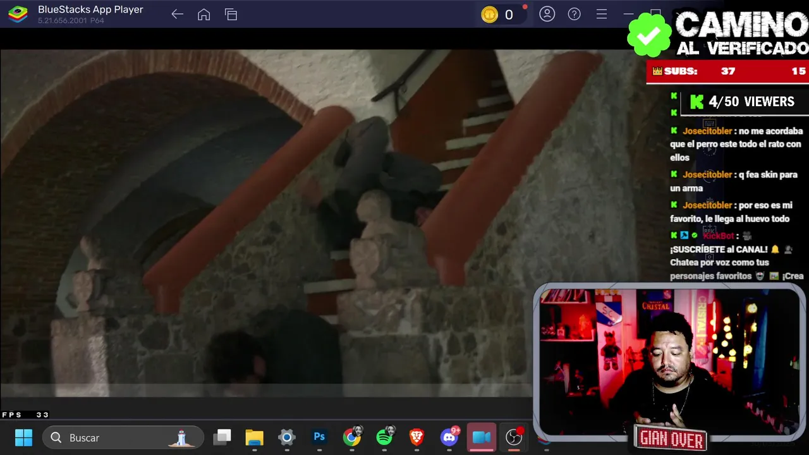Open the BlueStacks recent apps view
Viewport: 809px width, 455px height.
231,15
